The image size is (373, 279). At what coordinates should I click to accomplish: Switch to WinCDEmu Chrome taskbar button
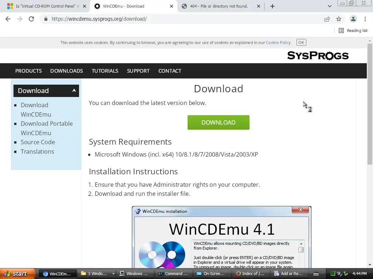click(x=58, y=274)
